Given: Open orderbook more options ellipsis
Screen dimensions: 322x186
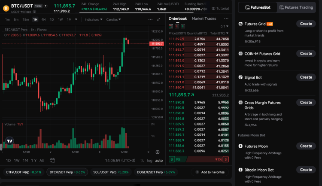Looking at the screenshot, I should point(226,19).
